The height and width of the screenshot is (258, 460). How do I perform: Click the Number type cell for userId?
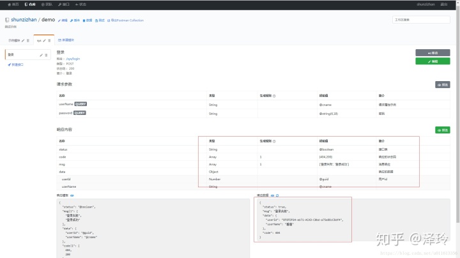(x=215, y=179)
